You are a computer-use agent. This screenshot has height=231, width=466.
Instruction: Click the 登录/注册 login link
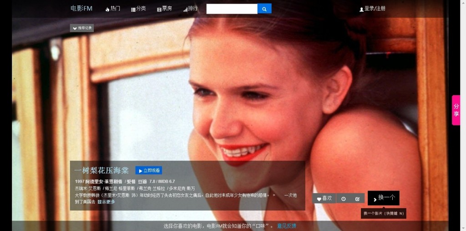[372, 9]
